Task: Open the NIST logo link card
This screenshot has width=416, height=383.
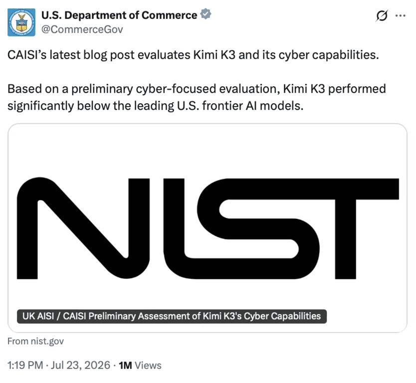Action: tap(208, 228)
